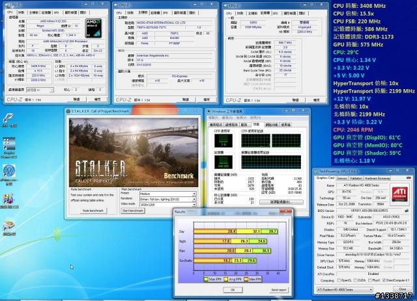This screenshot has width=417, height=301.
Task: Enable the CUDA checkbox in GPU-Z
Action: coord(355,280)
